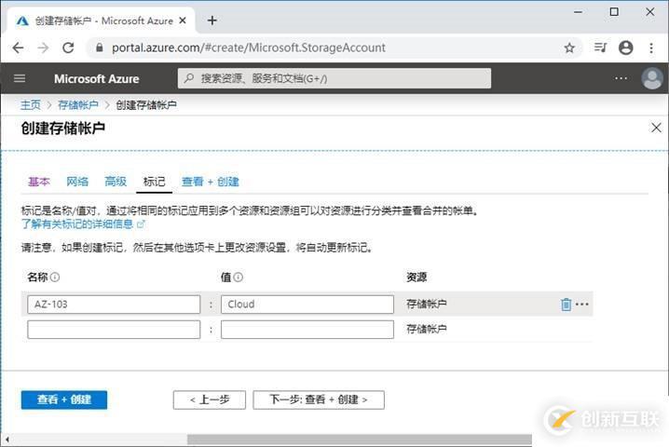
Task: Go back with browser back arrow
Action: (x=18, y=47)
